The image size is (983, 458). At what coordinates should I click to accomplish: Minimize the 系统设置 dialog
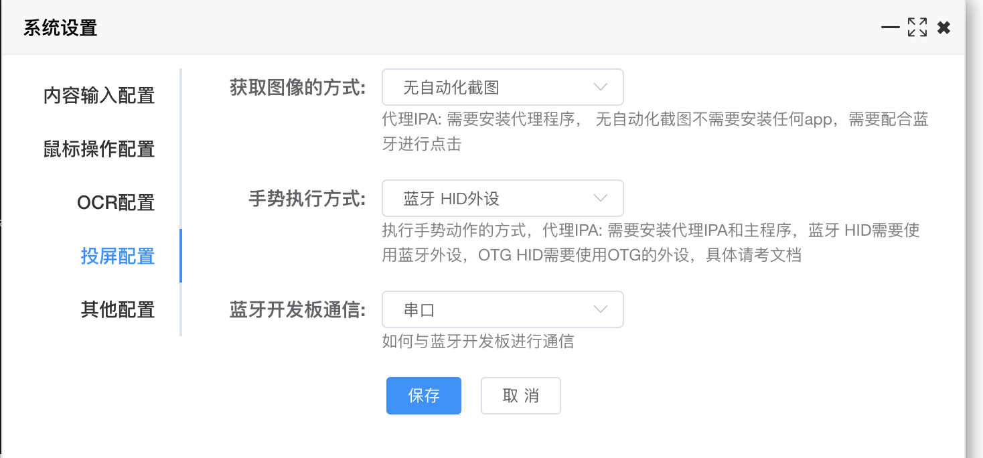click(890, 27)
